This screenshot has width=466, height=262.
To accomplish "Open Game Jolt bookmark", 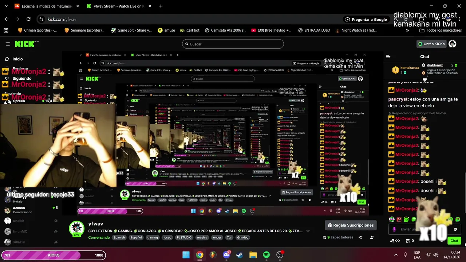I will [x=131, y=30].
